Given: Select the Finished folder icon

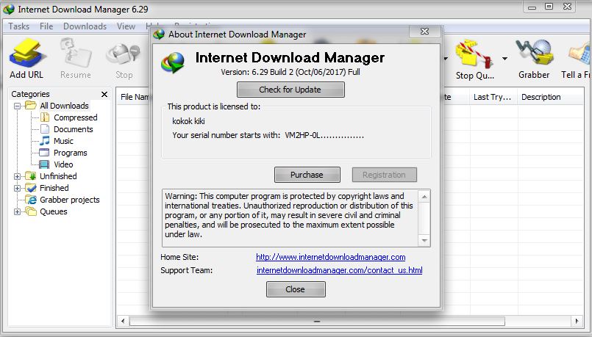Looking at the screenshot, I should (31, 188).
